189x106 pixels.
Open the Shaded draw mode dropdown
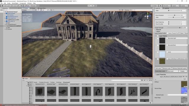coord(28,10)
